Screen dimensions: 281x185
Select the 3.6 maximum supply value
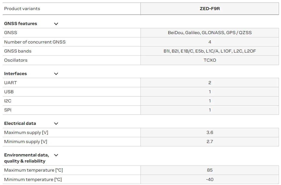coord(210,132)
